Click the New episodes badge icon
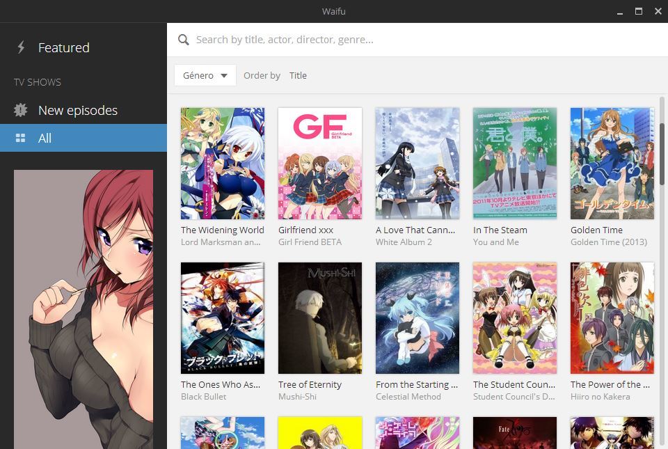 point(20,110)
